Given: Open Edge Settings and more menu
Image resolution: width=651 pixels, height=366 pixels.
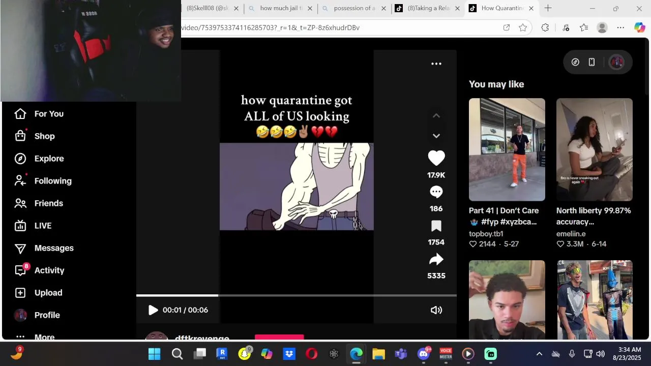Looking at the screenshot, I should click(x=620, y=27).
